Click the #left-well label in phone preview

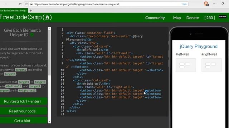(x=182, y=54)
